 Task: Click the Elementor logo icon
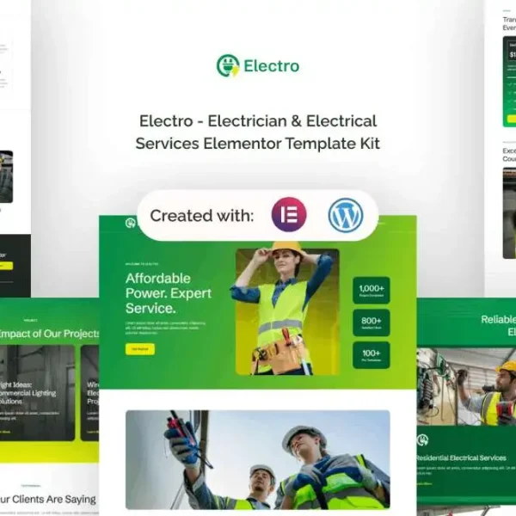pos(289,214)
